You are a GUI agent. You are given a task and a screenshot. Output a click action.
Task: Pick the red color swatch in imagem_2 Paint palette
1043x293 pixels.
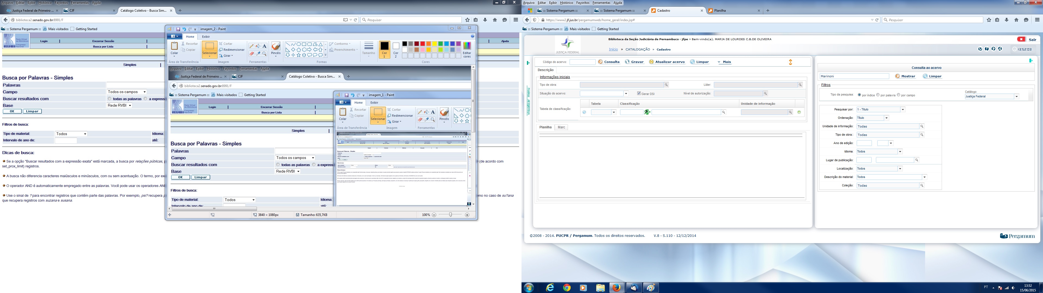[x=423, y=44]
